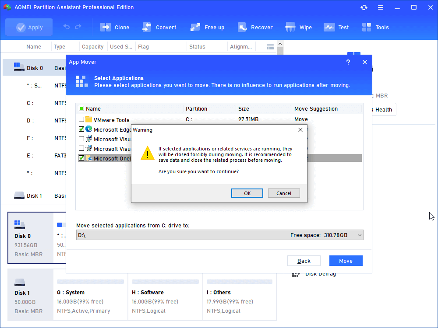This screenshot has width=438, height=328.
Task: Click the Microsoft OneDrive app icon
Action: [x=89, y=158]
